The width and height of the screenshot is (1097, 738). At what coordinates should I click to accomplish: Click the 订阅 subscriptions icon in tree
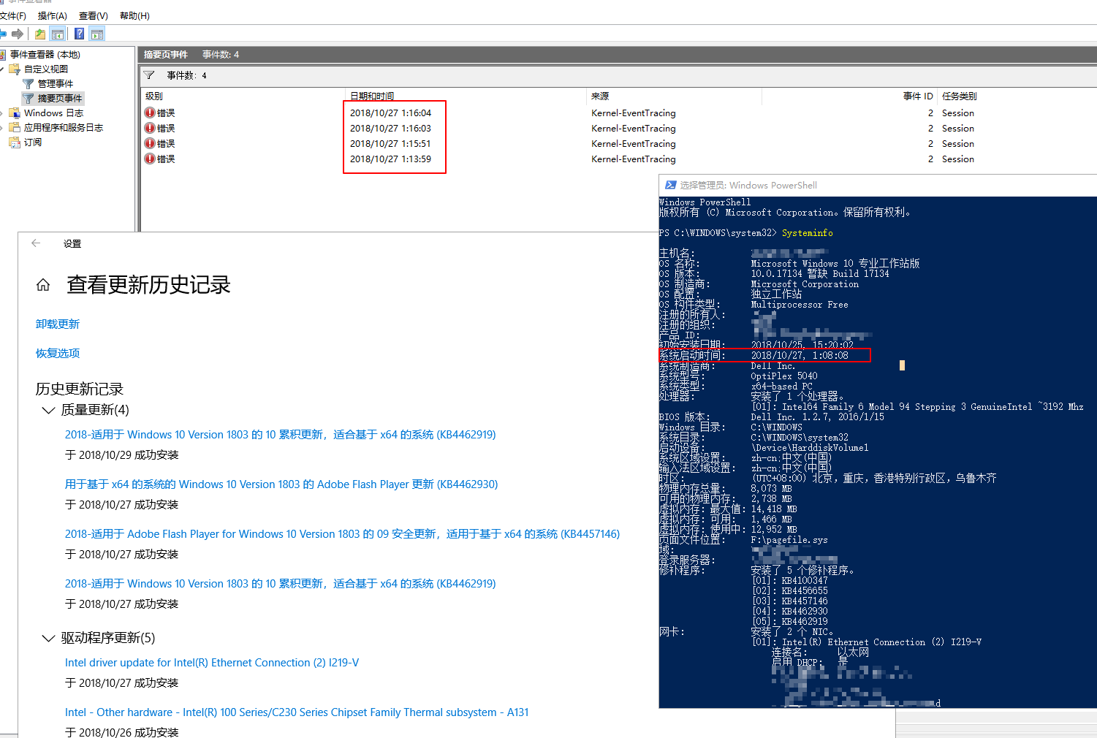point(15,142)
